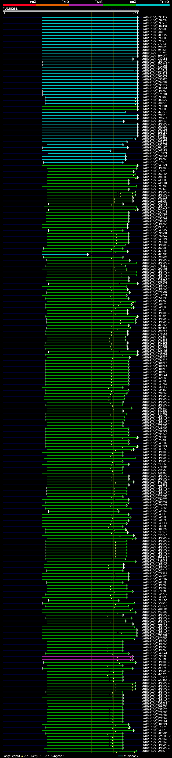Select the UniRef100_A8IST3 label
Viewport: 172px width, 758px height.
click(154, 141)
